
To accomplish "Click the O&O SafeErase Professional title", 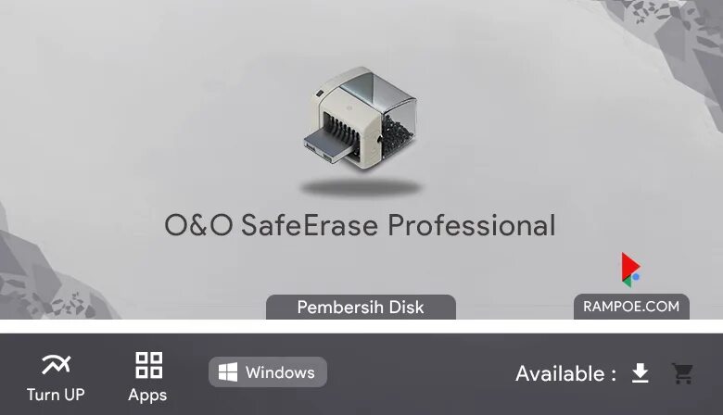I will point(361,225).
